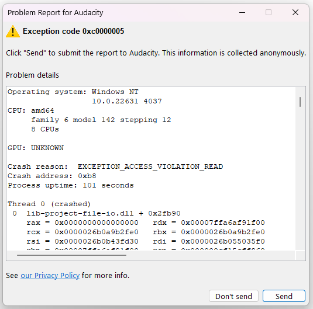
Task: Click 'Process uptime: 101 seconds' line
Action: click(x=71, y=185)
